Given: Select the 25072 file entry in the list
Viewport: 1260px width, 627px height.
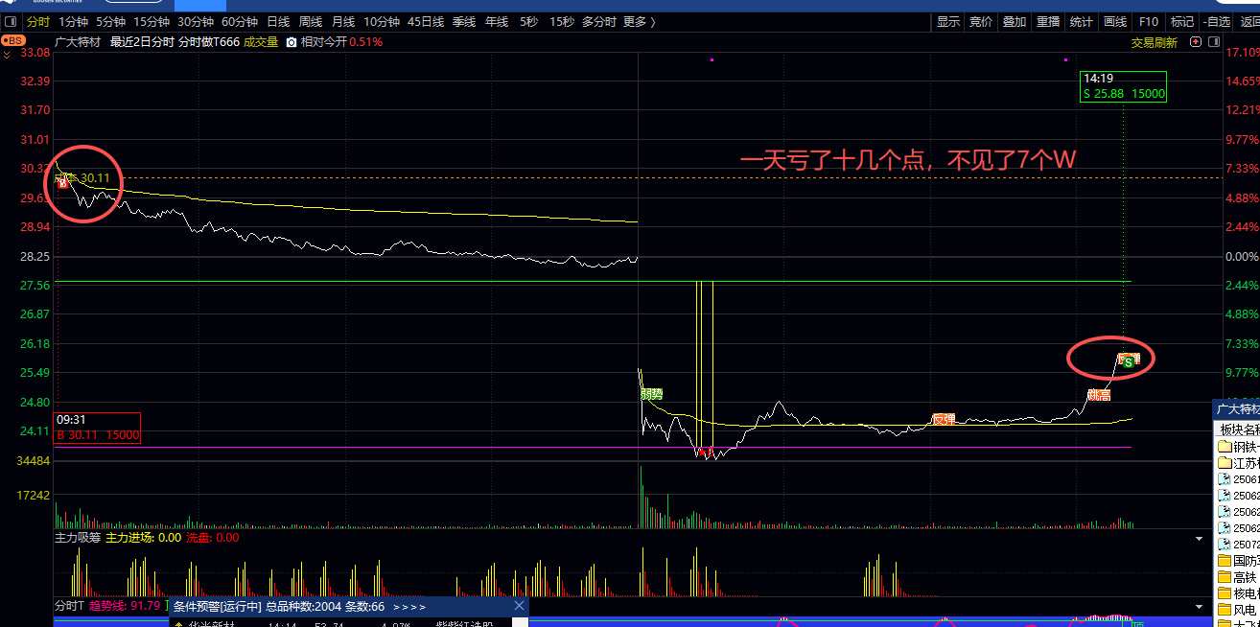Looking at the screenshot, I should [x=1238, y=545].
